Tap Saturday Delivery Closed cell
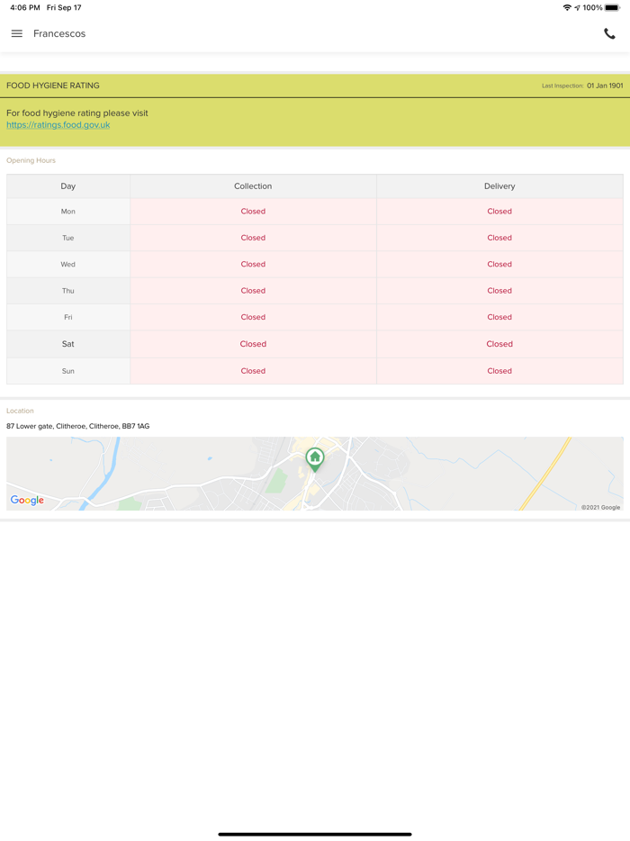The width and height of the screenshot is (630, 841). click(x=499, y=344)
